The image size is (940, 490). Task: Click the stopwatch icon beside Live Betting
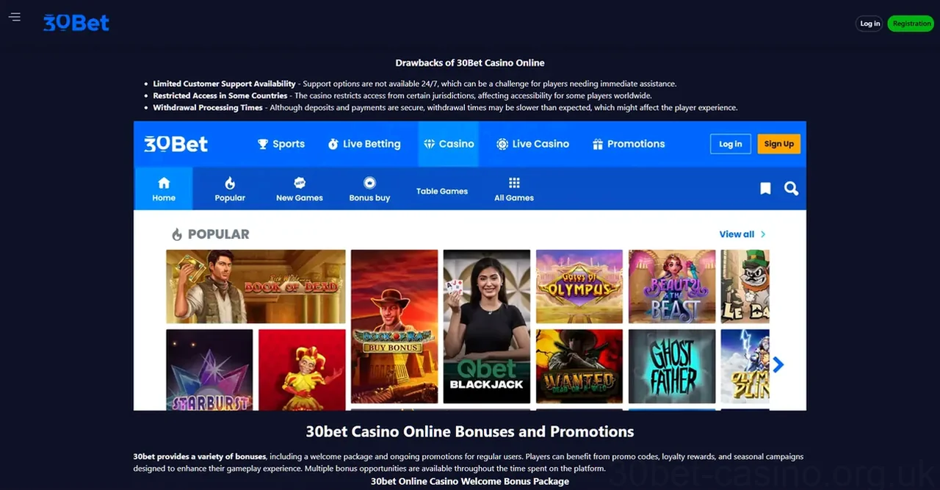[333, 144]
